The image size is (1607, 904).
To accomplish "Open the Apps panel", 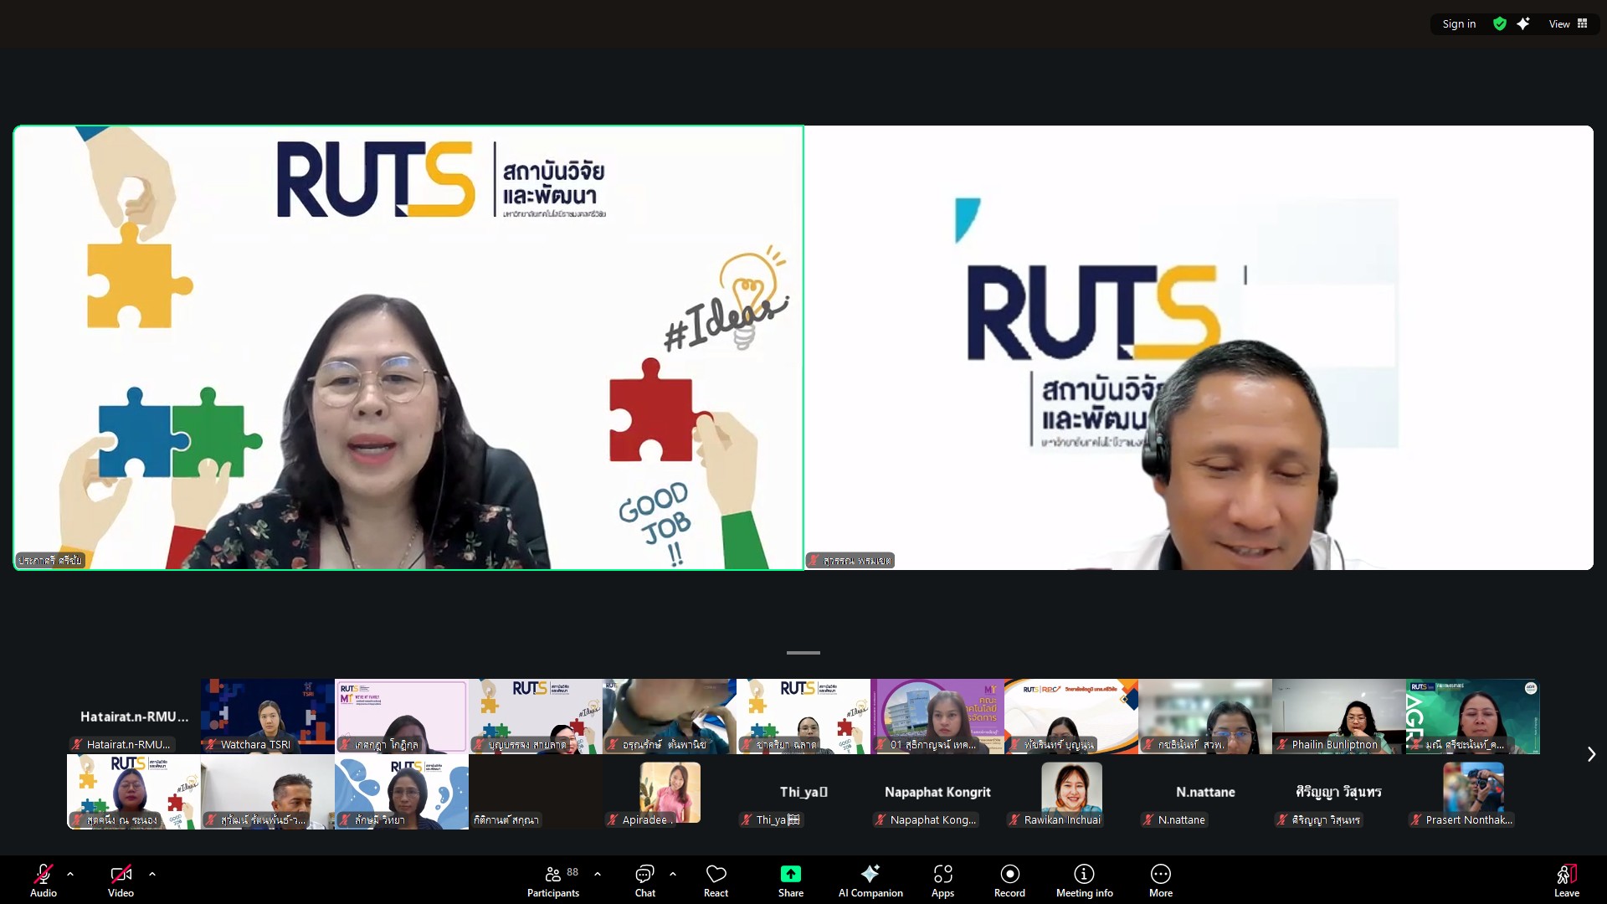I will click(943, 880).
